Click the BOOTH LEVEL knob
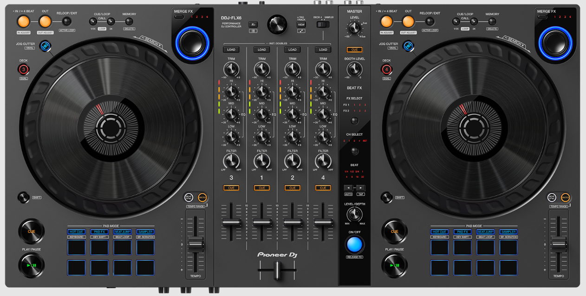The image size is (586, 296). [354, 69]
